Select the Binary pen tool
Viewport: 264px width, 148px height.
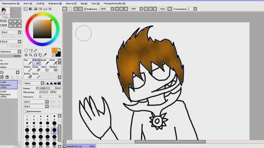37,76
